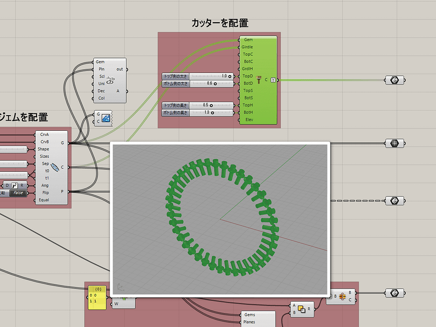This screenshot has height=327, width=436.
Task: Click the ボトム側の長さ slider set to 1.3
Action: pos(198,113)
